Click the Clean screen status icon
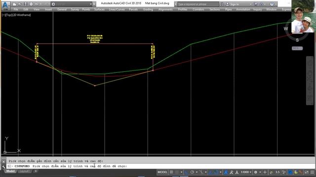 [x=307, y=172]
